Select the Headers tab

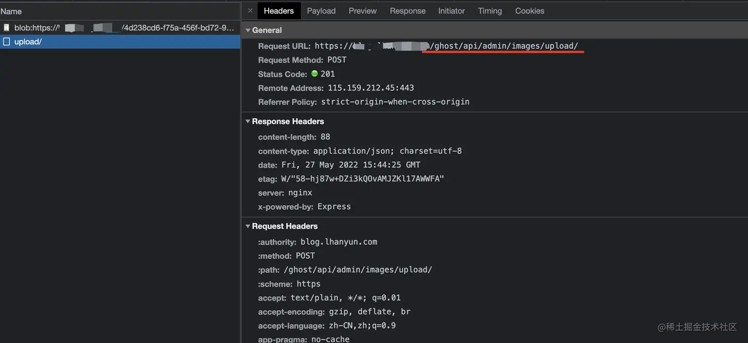click(x=279, y=11)
